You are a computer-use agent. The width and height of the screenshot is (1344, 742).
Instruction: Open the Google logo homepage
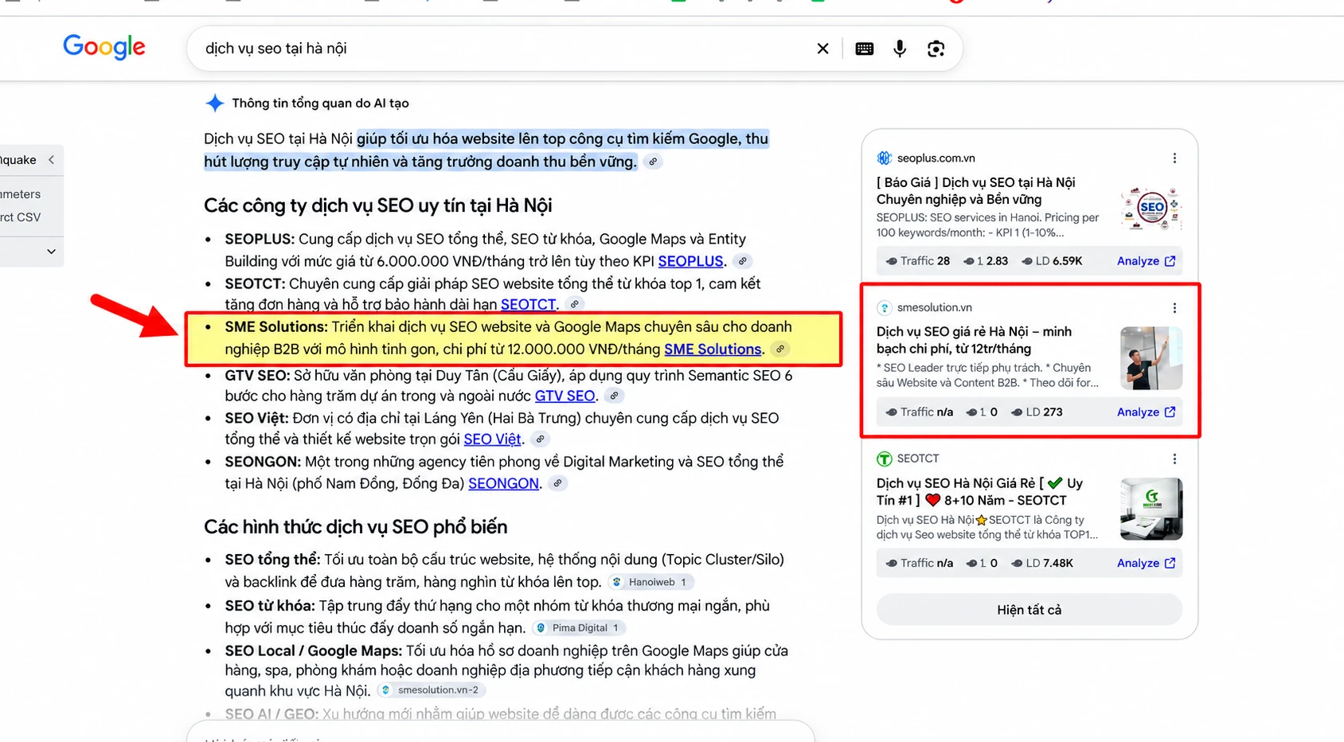coord(104,47)
